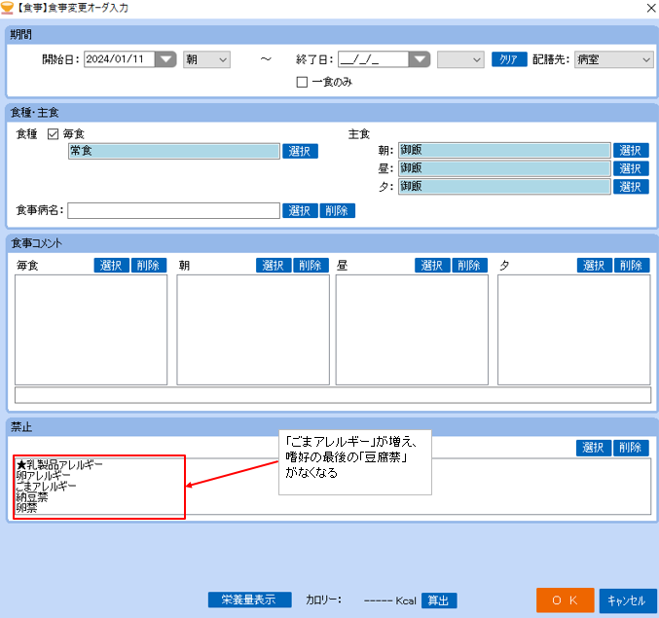659x618 pixels.
Task: Click 選択 next to 常食
Action: pyautogui.click(x=300, y=151)
